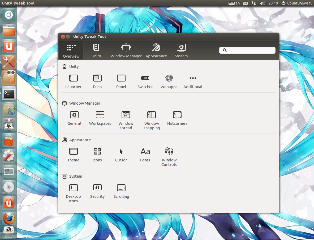Image resolution: width=314 pixels, height=240 pixels.
Task: Open the sound volume indicator
Action: click(x=262, y=3)
